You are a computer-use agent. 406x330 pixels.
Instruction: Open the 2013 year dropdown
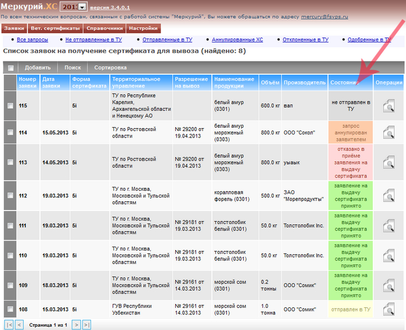tap(82, 7)
